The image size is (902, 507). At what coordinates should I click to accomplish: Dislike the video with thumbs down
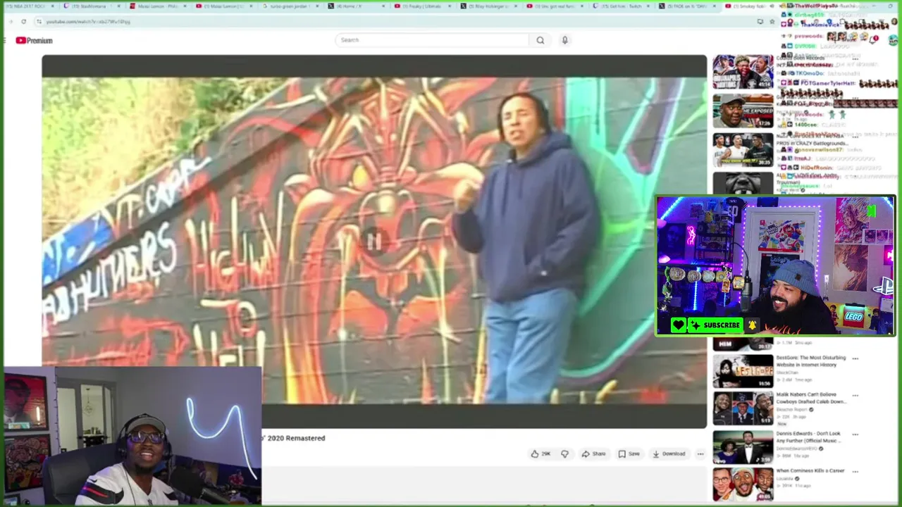coord(564,454)
